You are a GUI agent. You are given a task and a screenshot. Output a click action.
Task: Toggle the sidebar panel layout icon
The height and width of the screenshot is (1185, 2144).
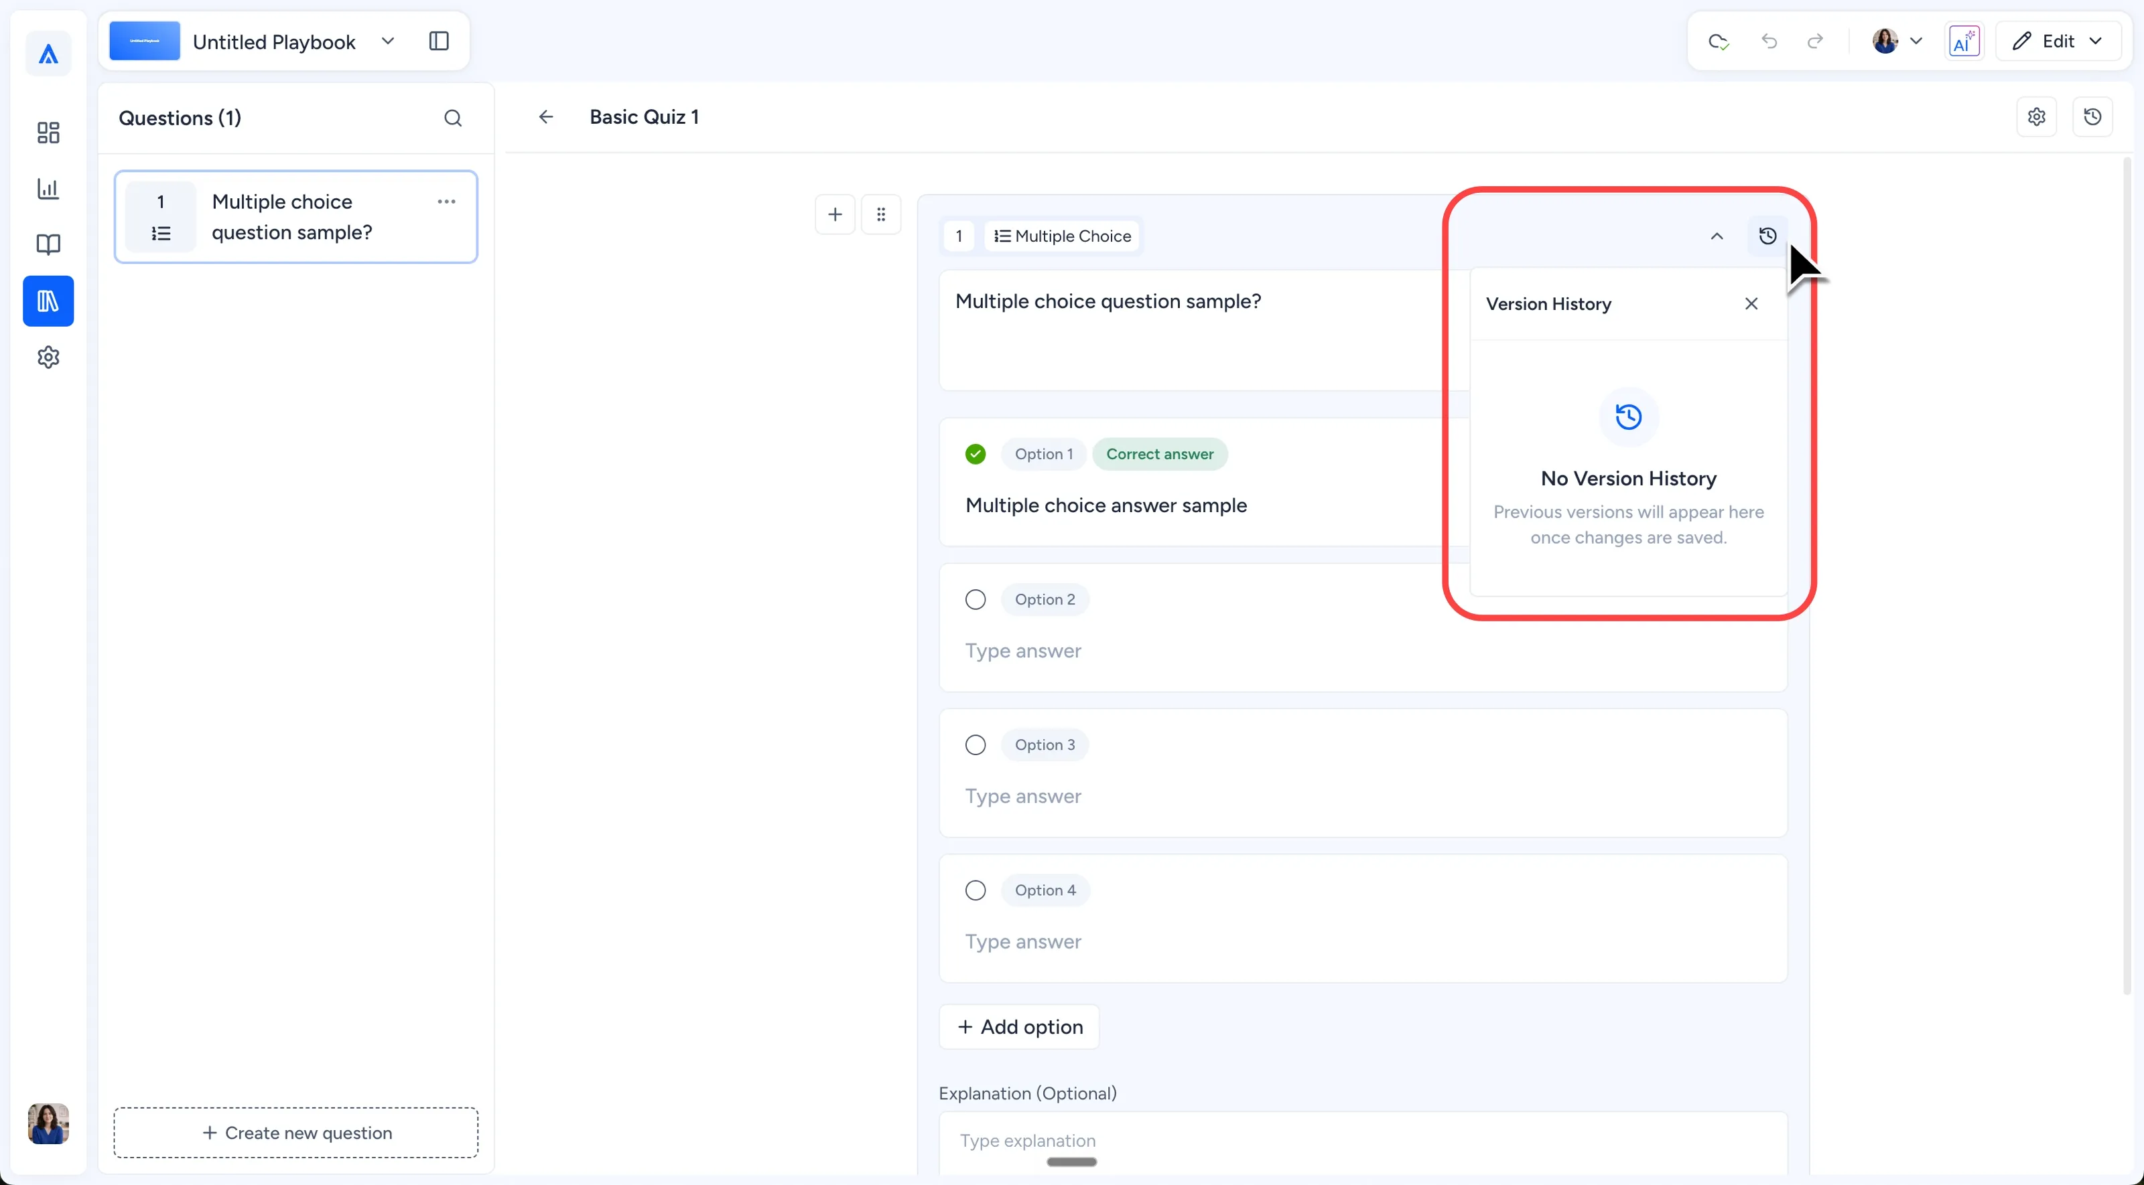(439, 42)
